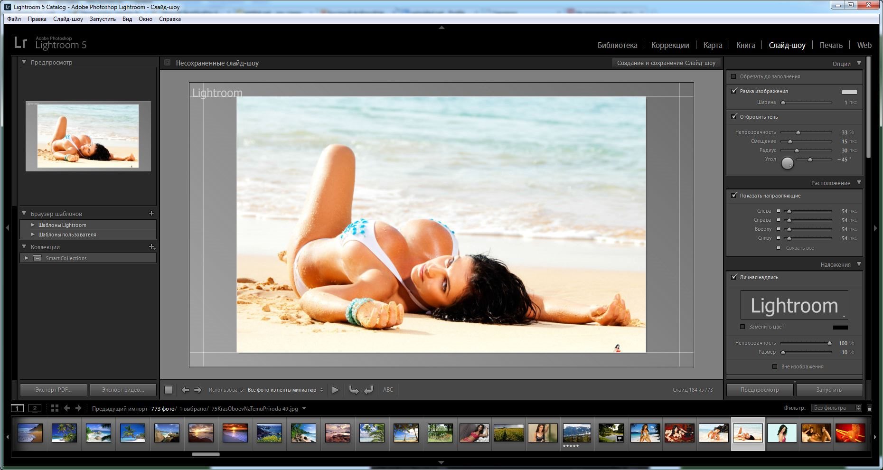The height and width of the screenshot is (470, 883).
Task: Collapse Наложения panel
Action: click(859, 264)
